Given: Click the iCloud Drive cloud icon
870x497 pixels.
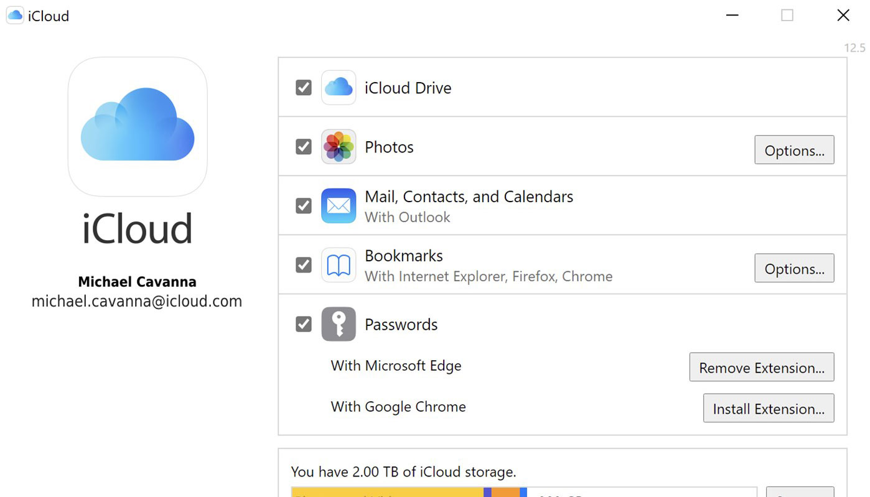Looking at the screenshot, I should click(339, 87).
